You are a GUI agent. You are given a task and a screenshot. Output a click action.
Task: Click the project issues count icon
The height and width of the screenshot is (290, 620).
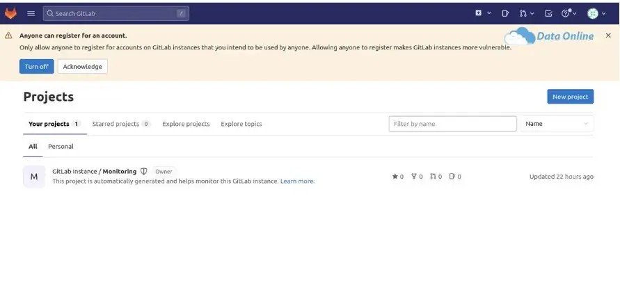click(x=452, y=177)
